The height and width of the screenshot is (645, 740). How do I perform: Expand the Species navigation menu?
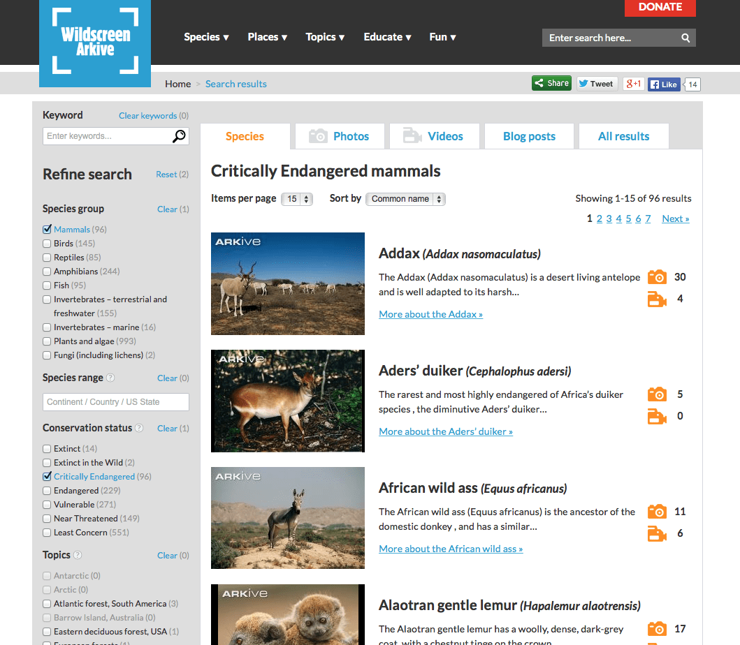(206, 37)
